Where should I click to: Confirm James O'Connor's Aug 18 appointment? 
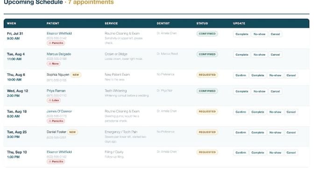241,112
